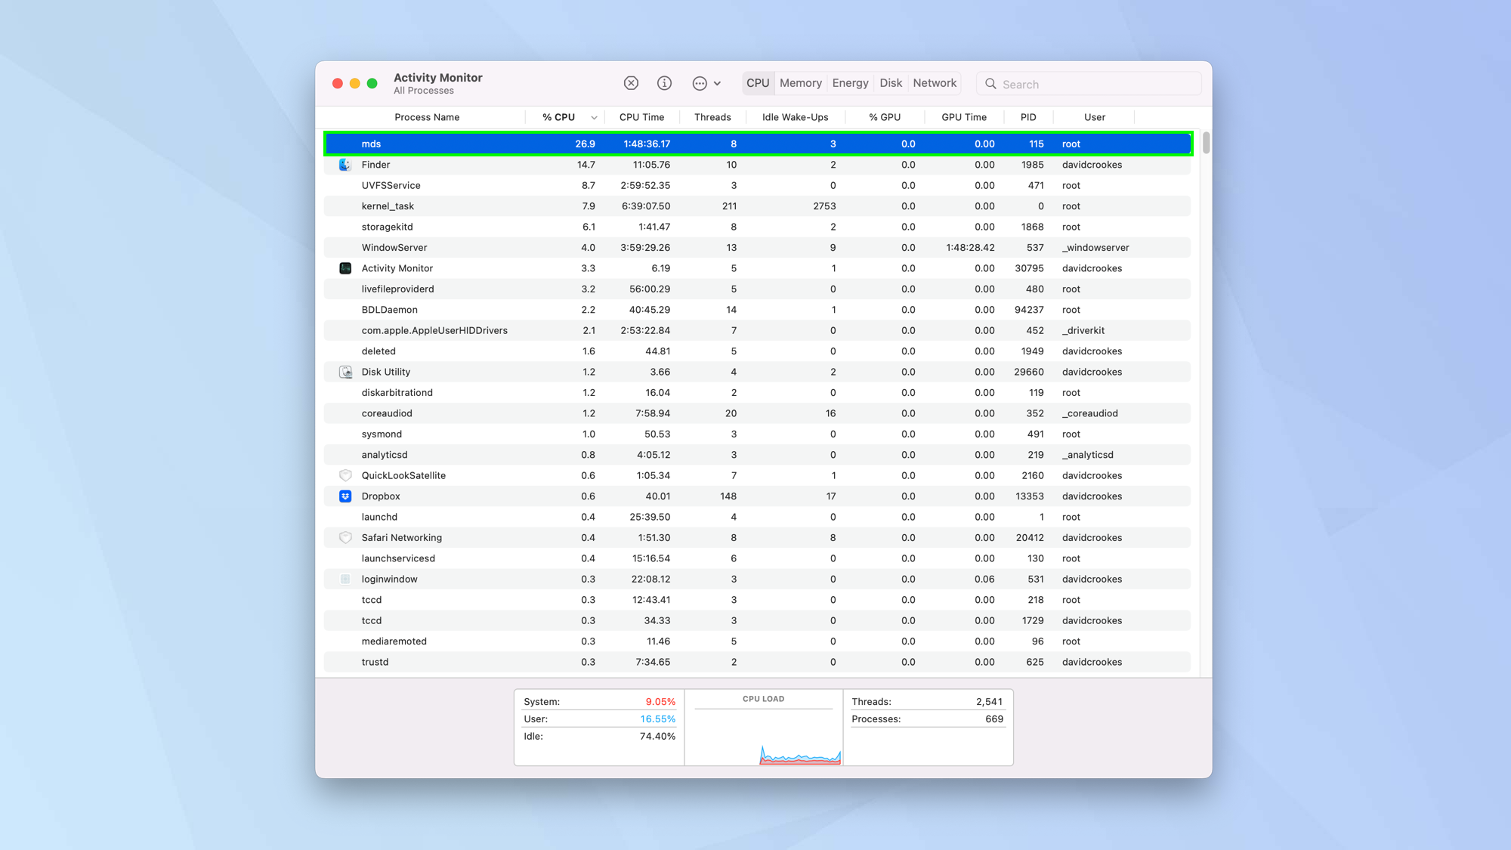
Task: Select the storagekitd row
Action: coord(758,227)
